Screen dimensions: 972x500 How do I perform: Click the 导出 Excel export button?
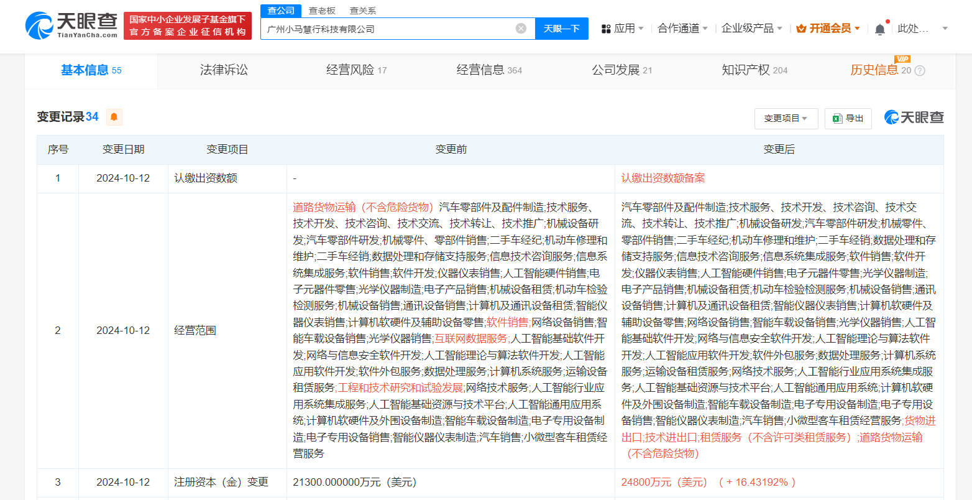[848, 118]
